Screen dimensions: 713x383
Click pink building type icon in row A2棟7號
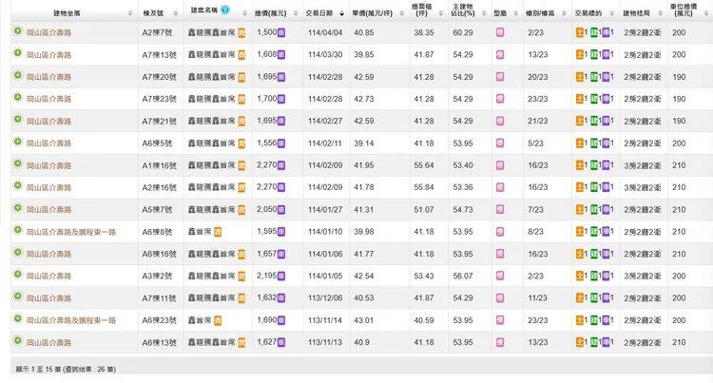tap(500, 32)
